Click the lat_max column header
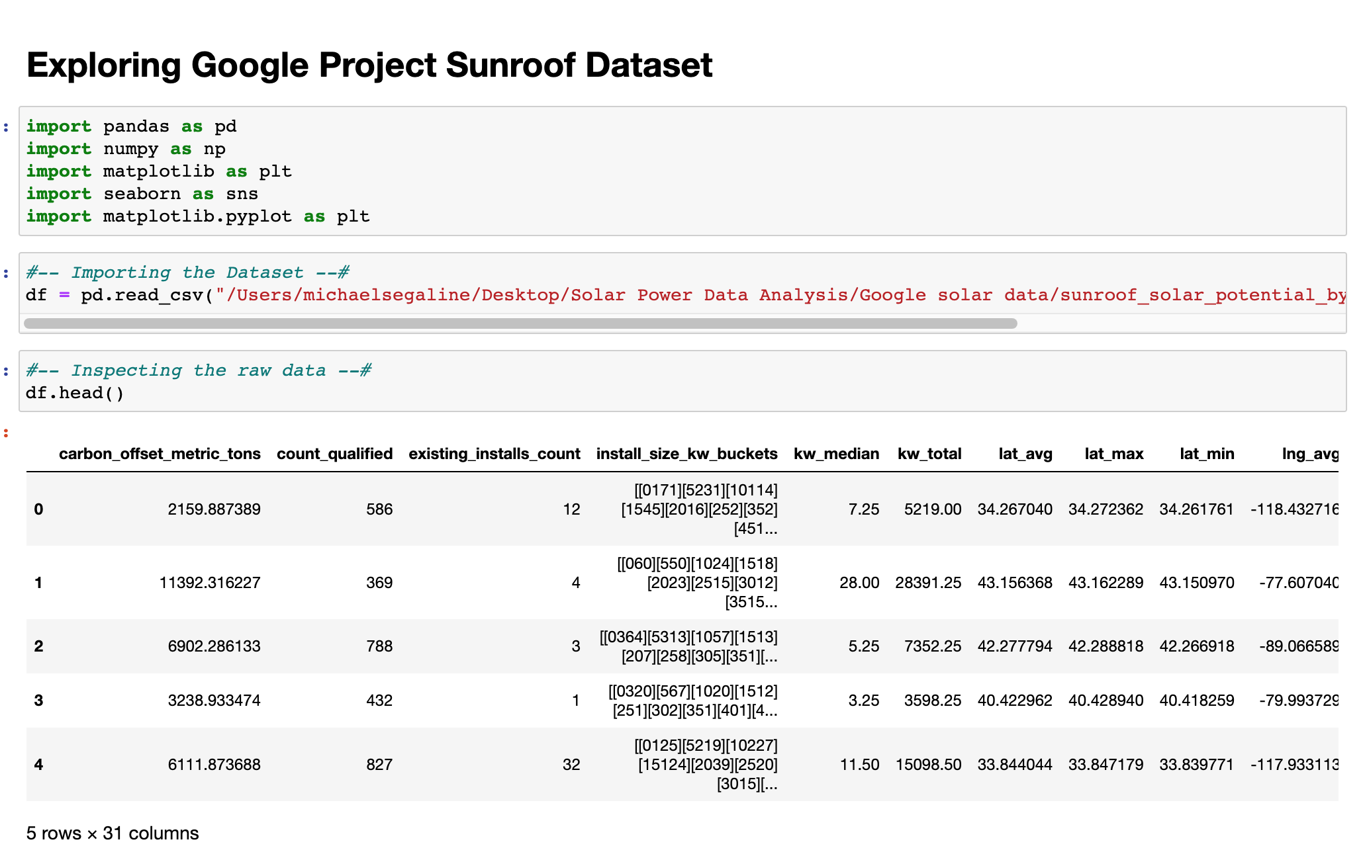Screen dimensions: 1365x852 1114,454
